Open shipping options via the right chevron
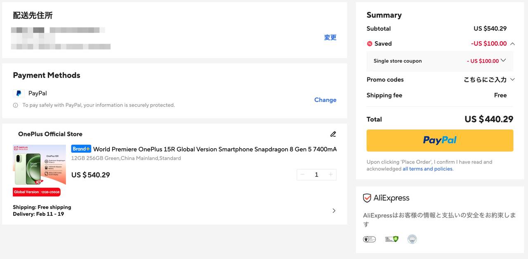Image resolution: width=528 pixels, height=259 pixels. tap(334, 211)
